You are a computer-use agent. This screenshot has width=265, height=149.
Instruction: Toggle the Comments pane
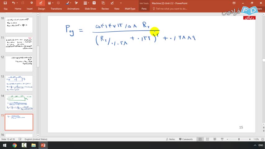pos(186,139)
